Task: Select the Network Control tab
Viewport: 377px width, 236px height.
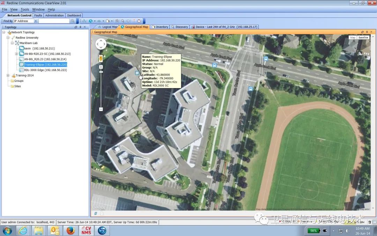Action: tap(19, 15)
